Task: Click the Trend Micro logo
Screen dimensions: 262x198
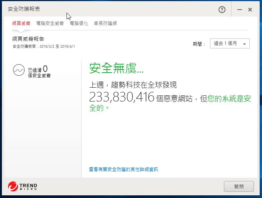Action: pyautogui.click(x=22, y=186)
